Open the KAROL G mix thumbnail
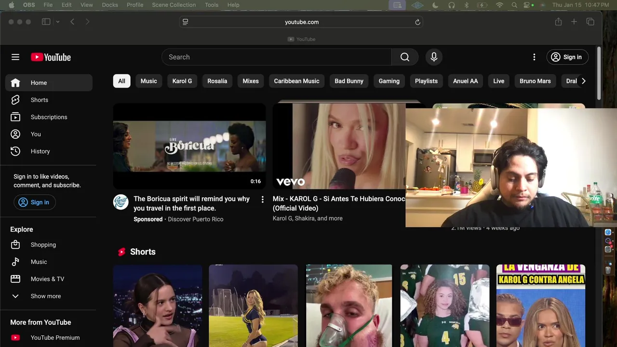 point(339,146)
